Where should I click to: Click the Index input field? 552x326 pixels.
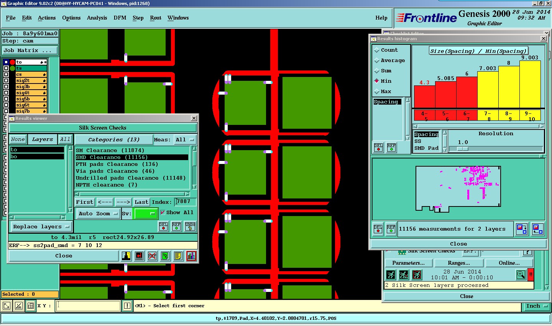186,201
